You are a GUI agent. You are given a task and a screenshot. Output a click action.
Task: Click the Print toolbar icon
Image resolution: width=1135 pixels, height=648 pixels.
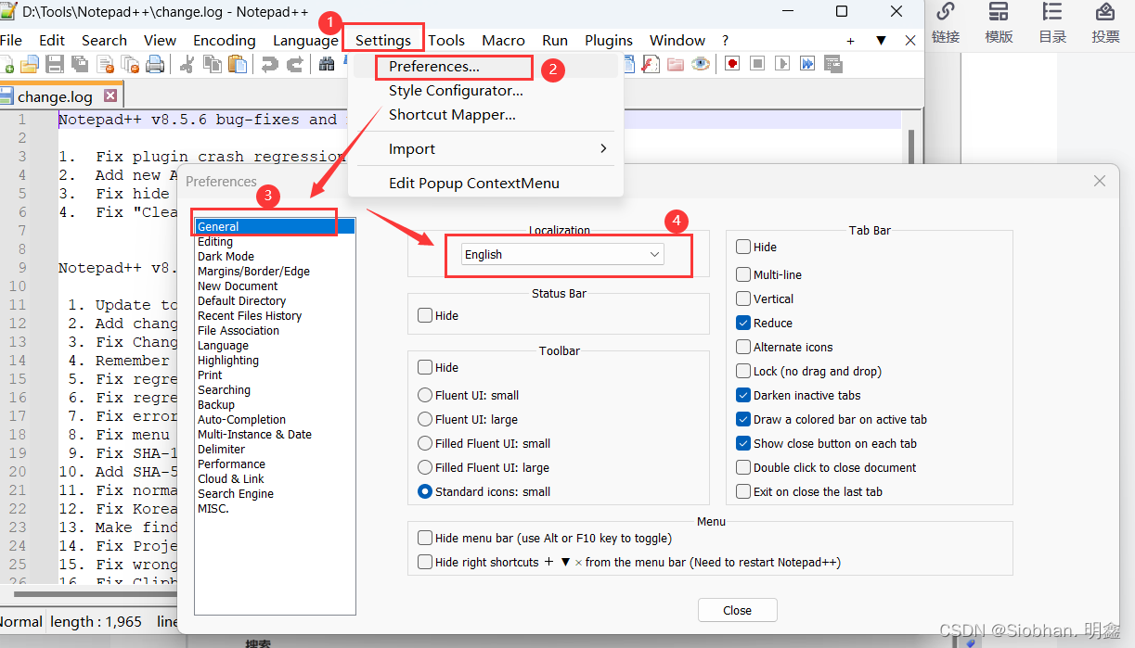(155, 64)
